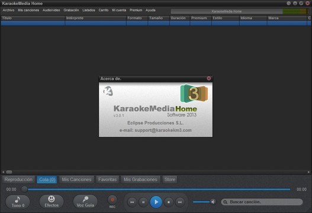Skip to the previous track
Screen dimensions: 312x213
132,202
